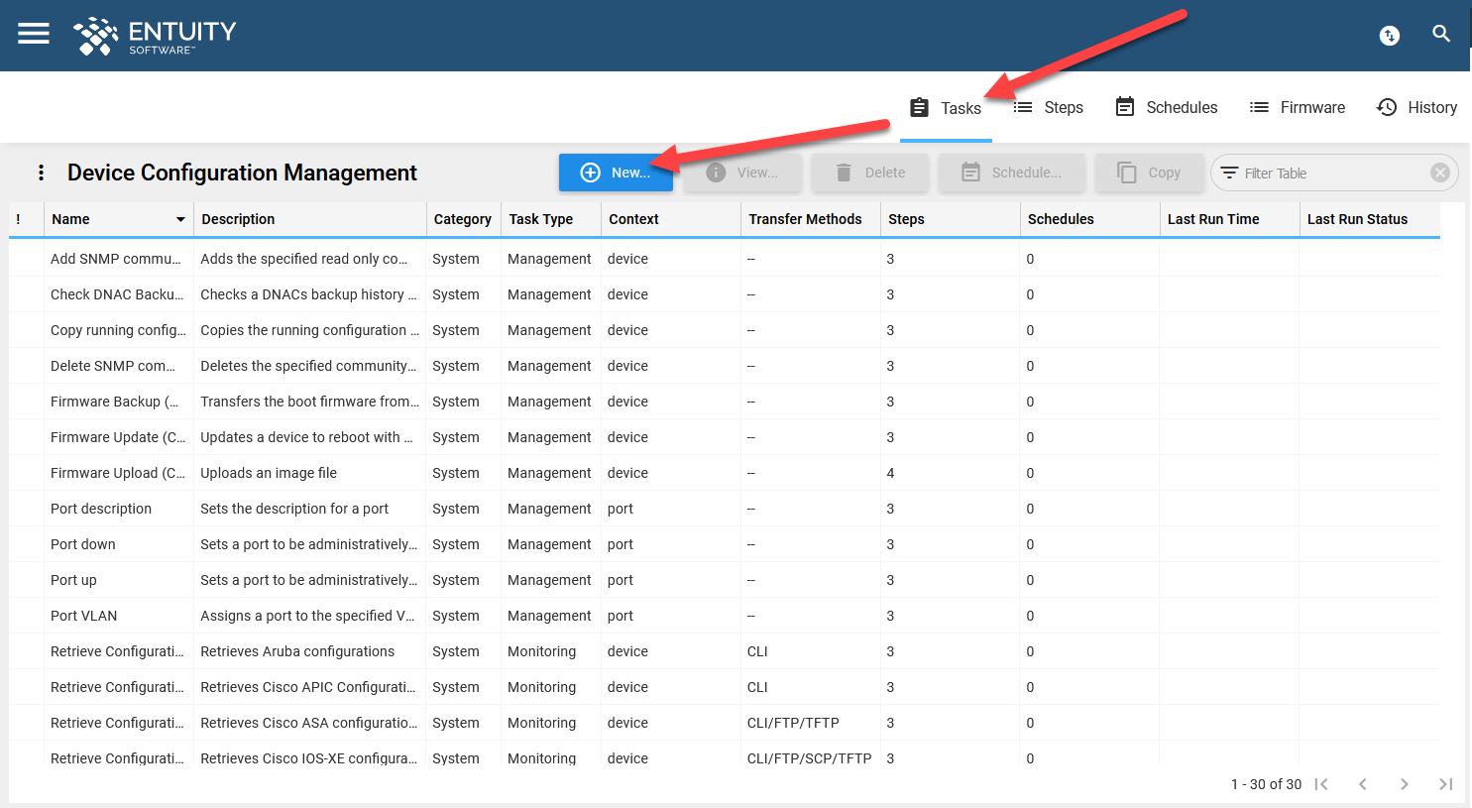1472x808 pixels.
Task: Jump to last page using skip-to-end icon
Action: pos(1446,783)
